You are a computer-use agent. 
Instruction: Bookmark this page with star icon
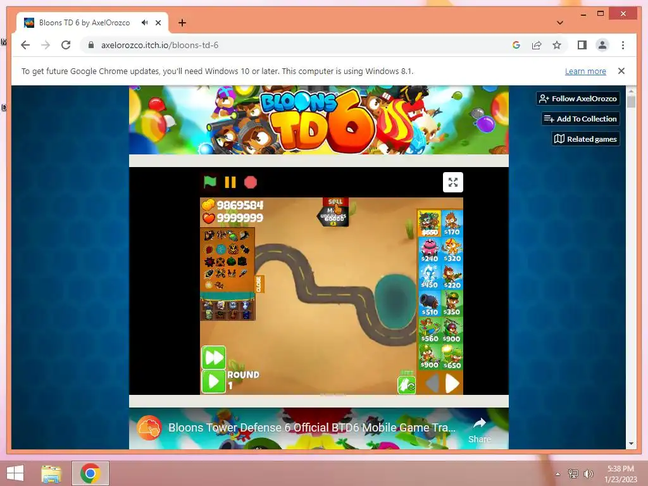point(557,45)
